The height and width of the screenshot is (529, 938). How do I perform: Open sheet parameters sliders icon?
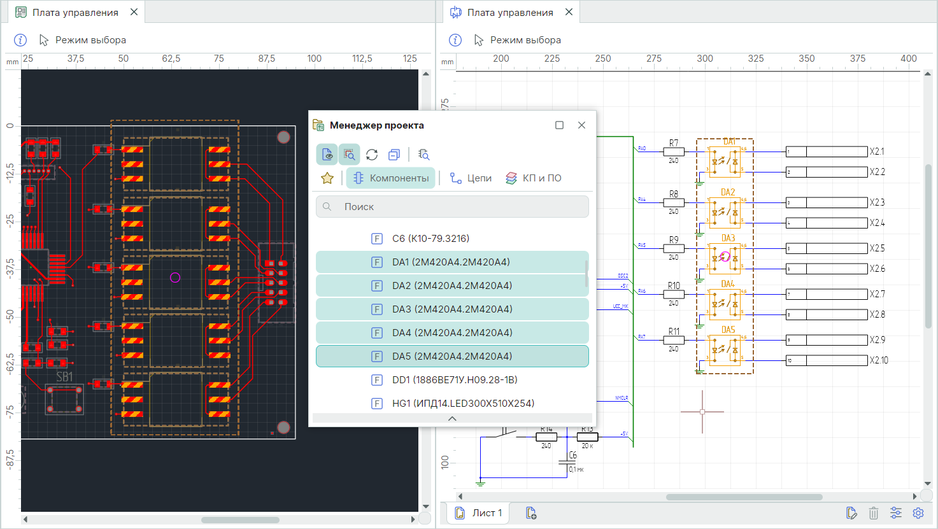point(896,513)
